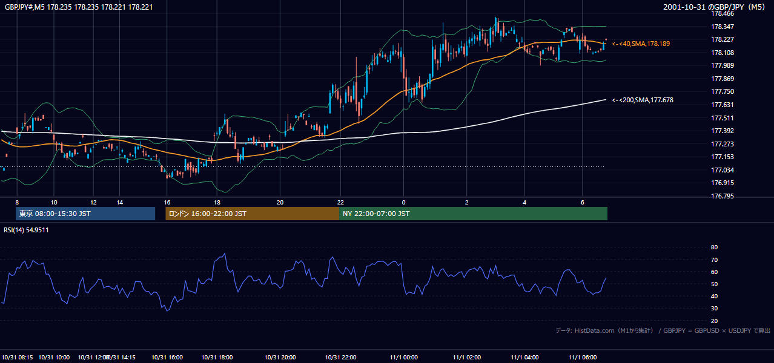Image resolution: width=774 pixels, height=363 pixels.
Task: Click price axis value 177.631
Action: click(723, 105)
